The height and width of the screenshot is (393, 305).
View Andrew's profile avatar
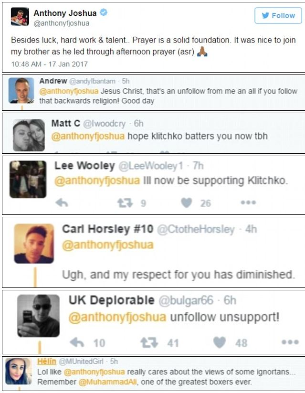click(21, 90)
